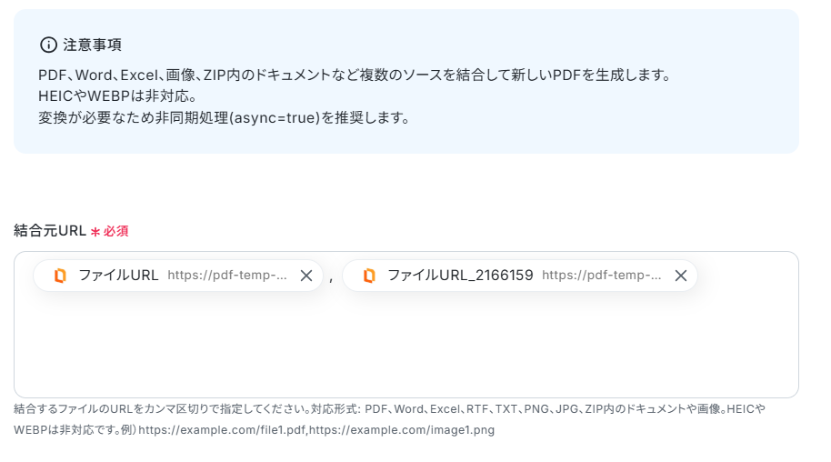The height and width of the screenshot is (462, 831).
Task: Select the ファイルURL_2166159 chip label
Action: pyautogui.click(x=460, y=276)
